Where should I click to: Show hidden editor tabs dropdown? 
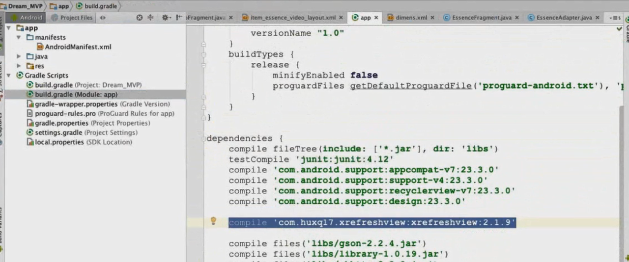615,18
